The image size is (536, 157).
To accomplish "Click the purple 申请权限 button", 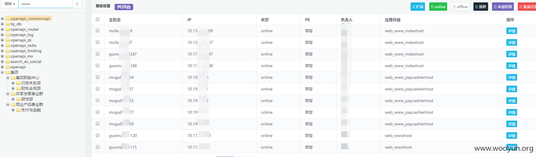I will (x=503, y=7).
